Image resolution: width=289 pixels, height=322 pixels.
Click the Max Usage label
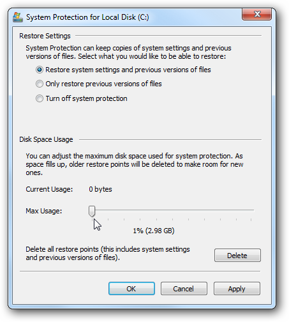click(x=44, y=211)
